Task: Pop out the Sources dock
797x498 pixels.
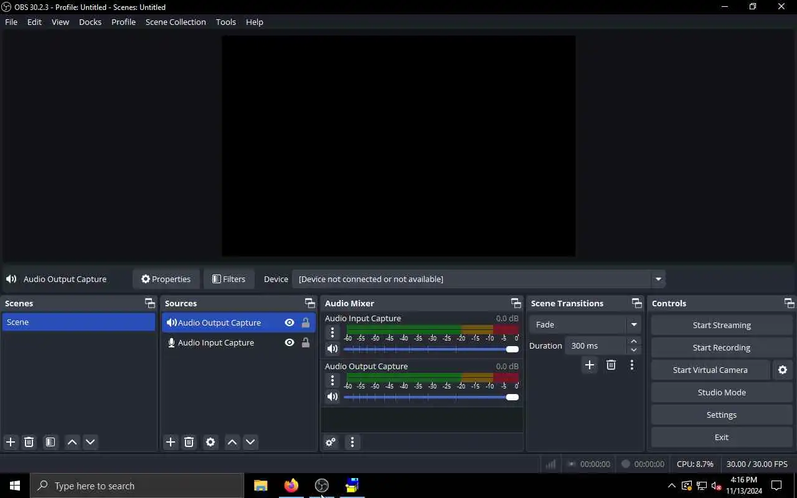Action: coord(309,303)
